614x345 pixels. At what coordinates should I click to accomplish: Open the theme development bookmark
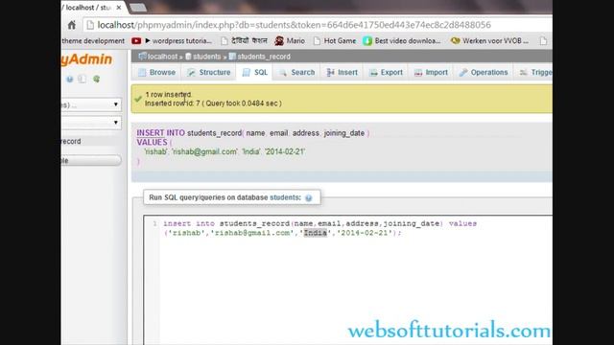(x=93, y=40)
